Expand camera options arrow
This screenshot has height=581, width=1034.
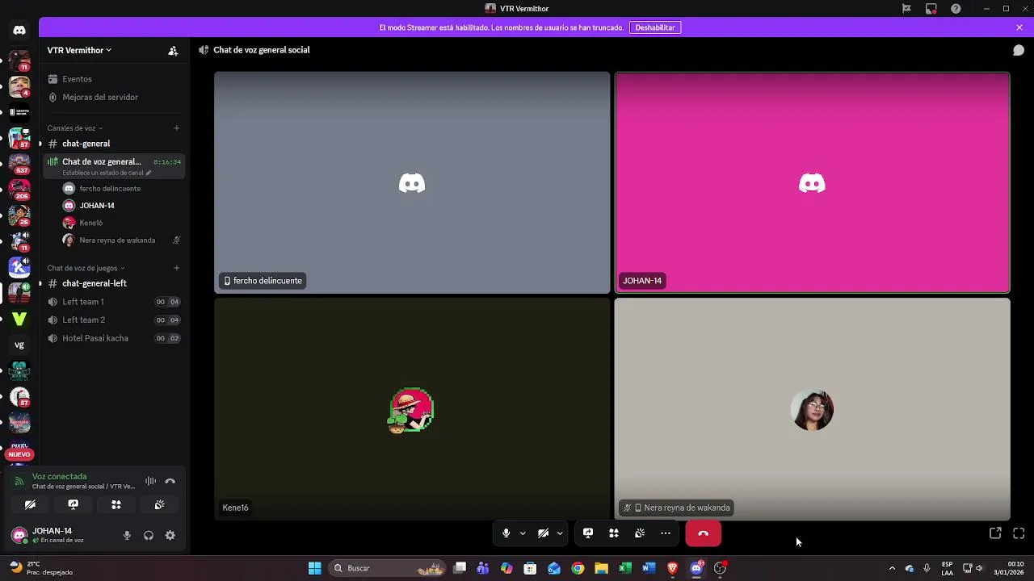point(560,533)
